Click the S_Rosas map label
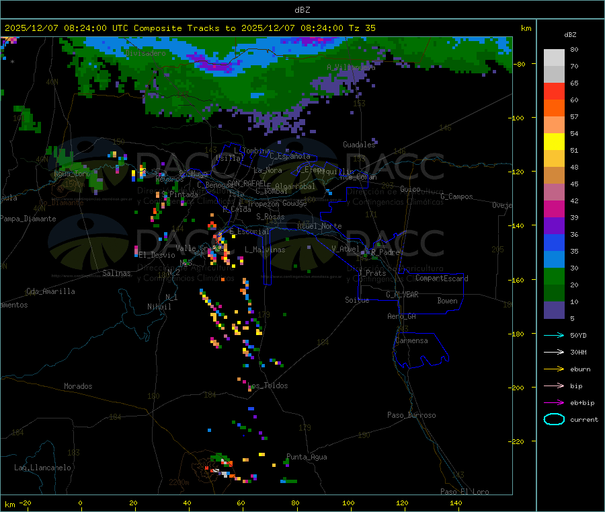The height and width of the screenshot is (512, 605). (x=270, y=217)
